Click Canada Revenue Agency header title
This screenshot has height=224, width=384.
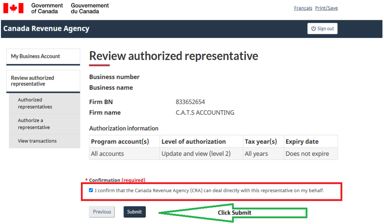pos(46,29)
